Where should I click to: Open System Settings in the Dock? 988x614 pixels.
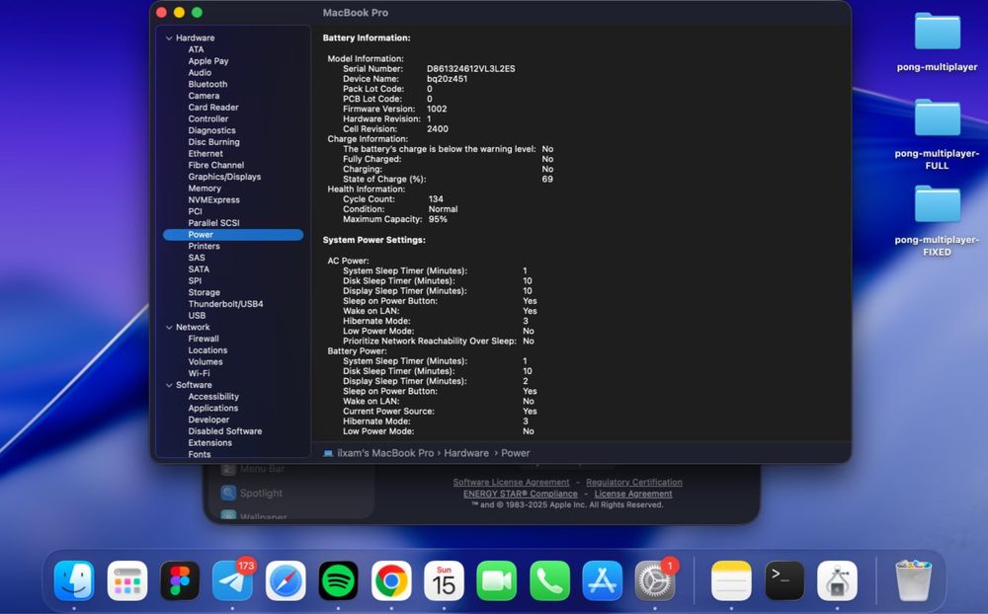[x=655, y=580]
